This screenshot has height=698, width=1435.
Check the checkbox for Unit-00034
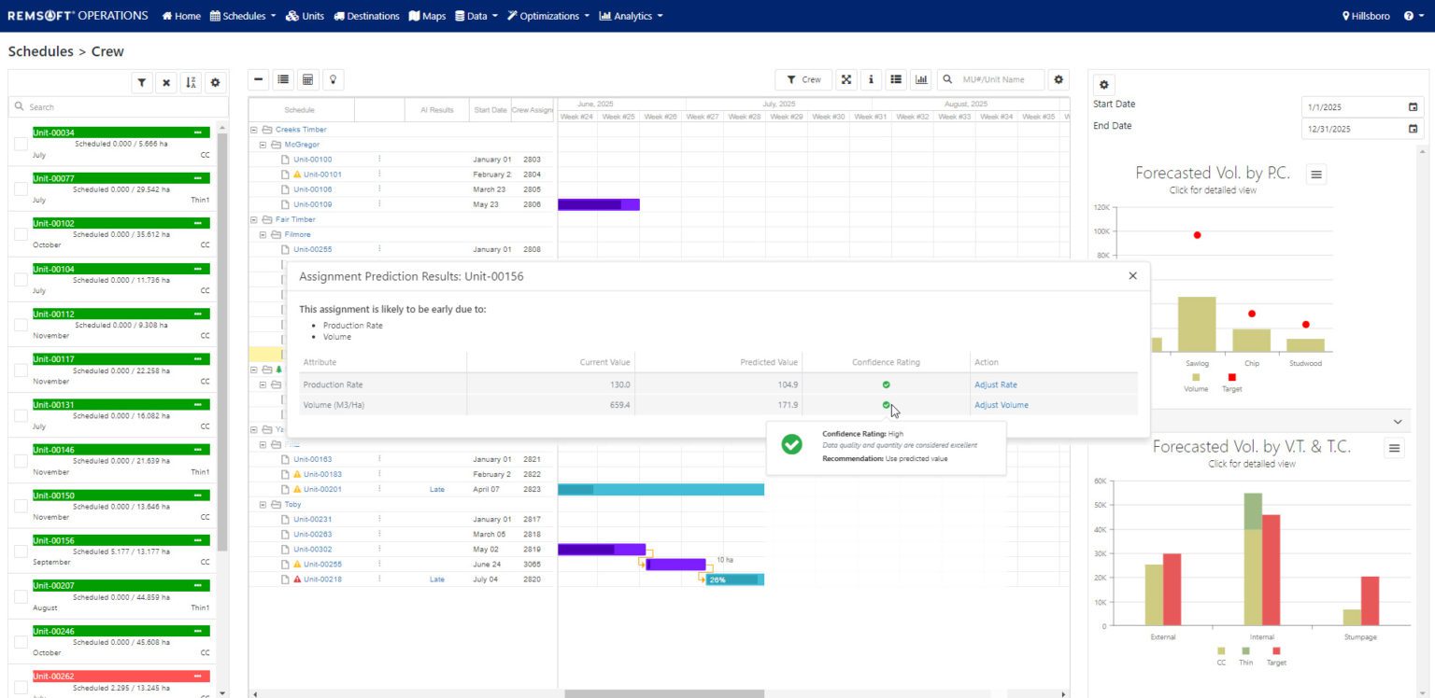click(x=20, y=143)
